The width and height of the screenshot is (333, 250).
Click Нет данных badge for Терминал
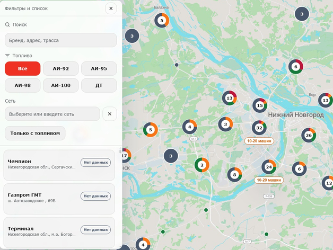tap(95, 230)
